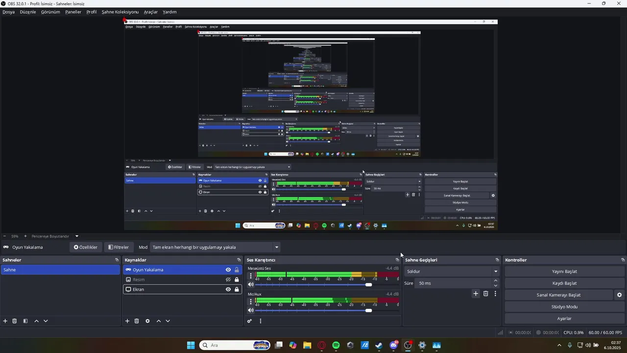Open the Masaüstü Ses three-dot options menu
This screenshot has height=353, width=627.
coord(251,276)
